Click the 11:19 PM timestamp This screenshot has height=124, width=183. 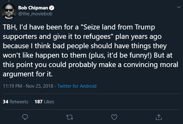(x=12, y=86)
